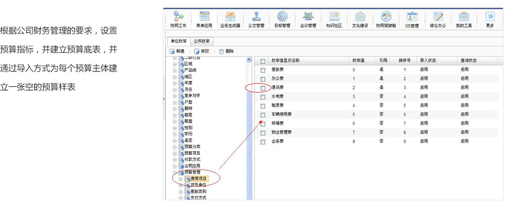Open the 表单应用 module icon
The image size is (525, 207).
[204, 16]
